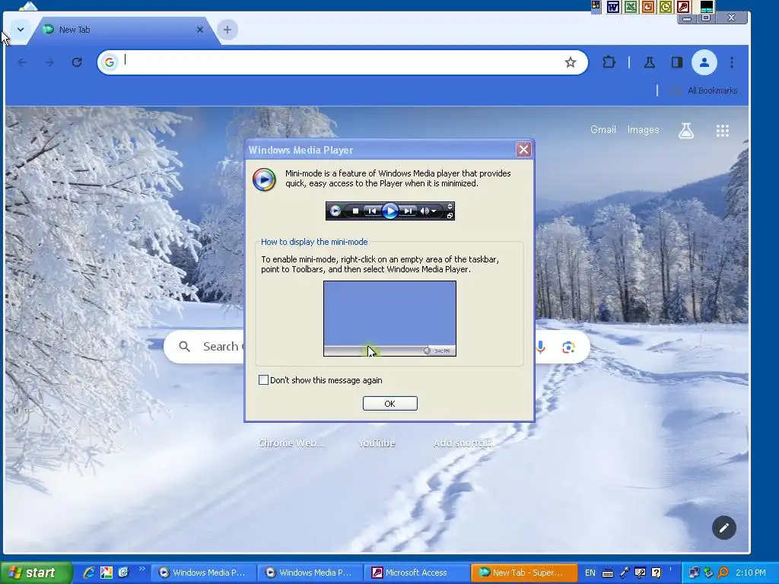Open the All Bookmarks folder

tap(704, 90)
